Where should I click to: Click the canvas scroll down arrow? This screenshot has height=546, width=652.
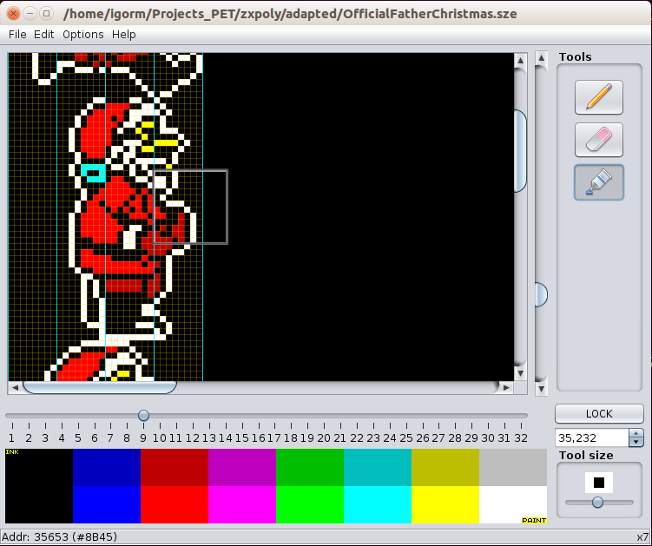[x=521, y=373]
